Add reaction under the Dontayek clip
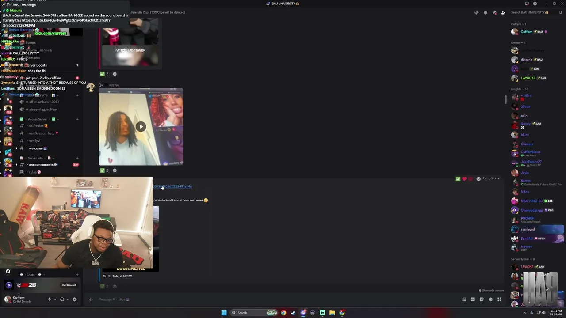 (115, 74)
